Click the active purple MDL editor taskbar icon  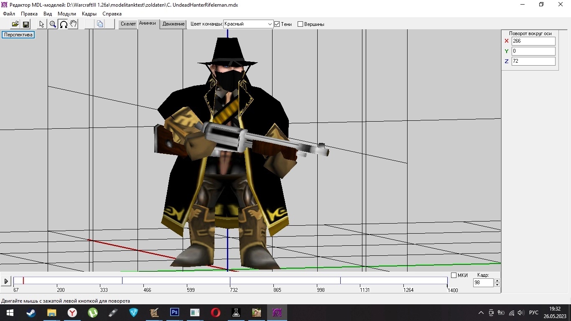pos(277,313)
